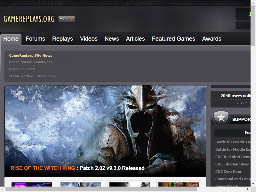The image size is (256, 192).
Task: Switch to the Awards tab
Action: click(212, 39)
